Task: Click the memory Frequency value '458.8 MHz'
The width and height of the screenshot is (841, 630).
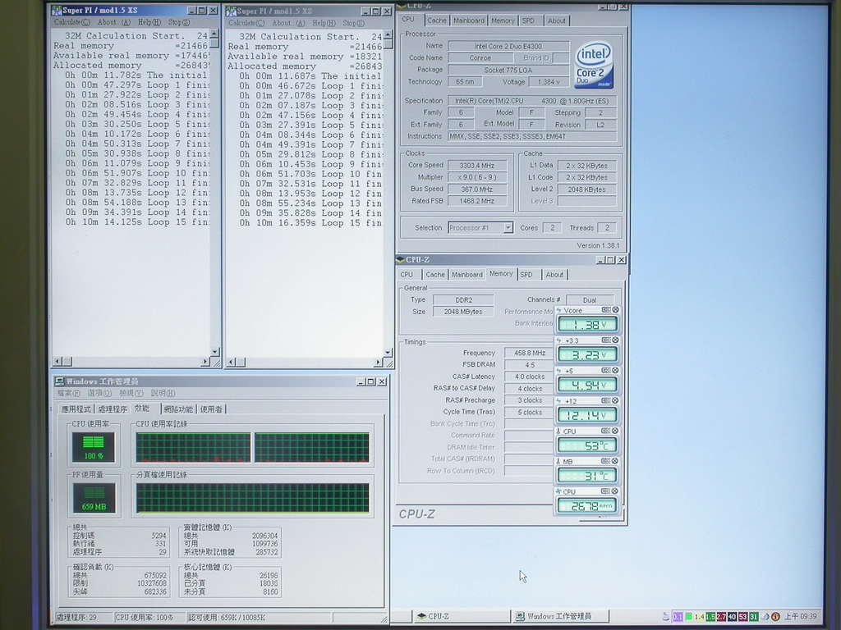Action: click(530, 353)
